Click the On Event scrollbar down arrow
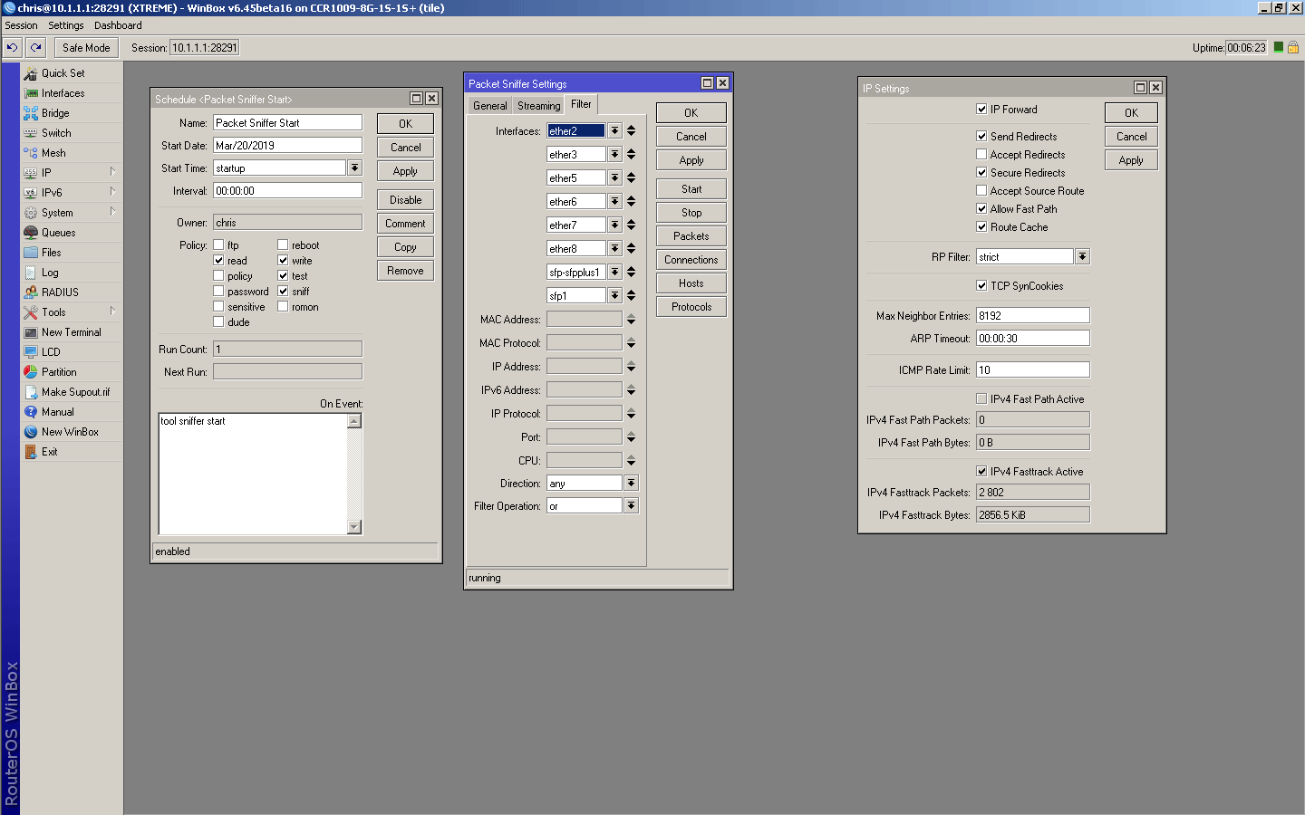This screenshot has width=1305, height=815. (x=354, y=527)
